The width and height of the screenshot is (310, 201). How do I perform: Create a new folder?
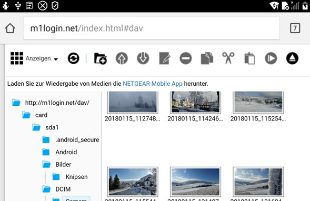[x=101, y=58]
